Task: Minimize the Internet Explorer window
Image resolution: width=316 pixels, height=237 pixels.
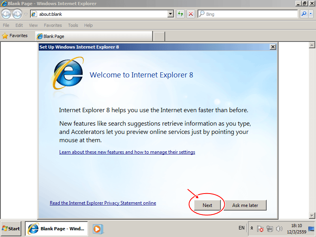Action: click(298, 4)
